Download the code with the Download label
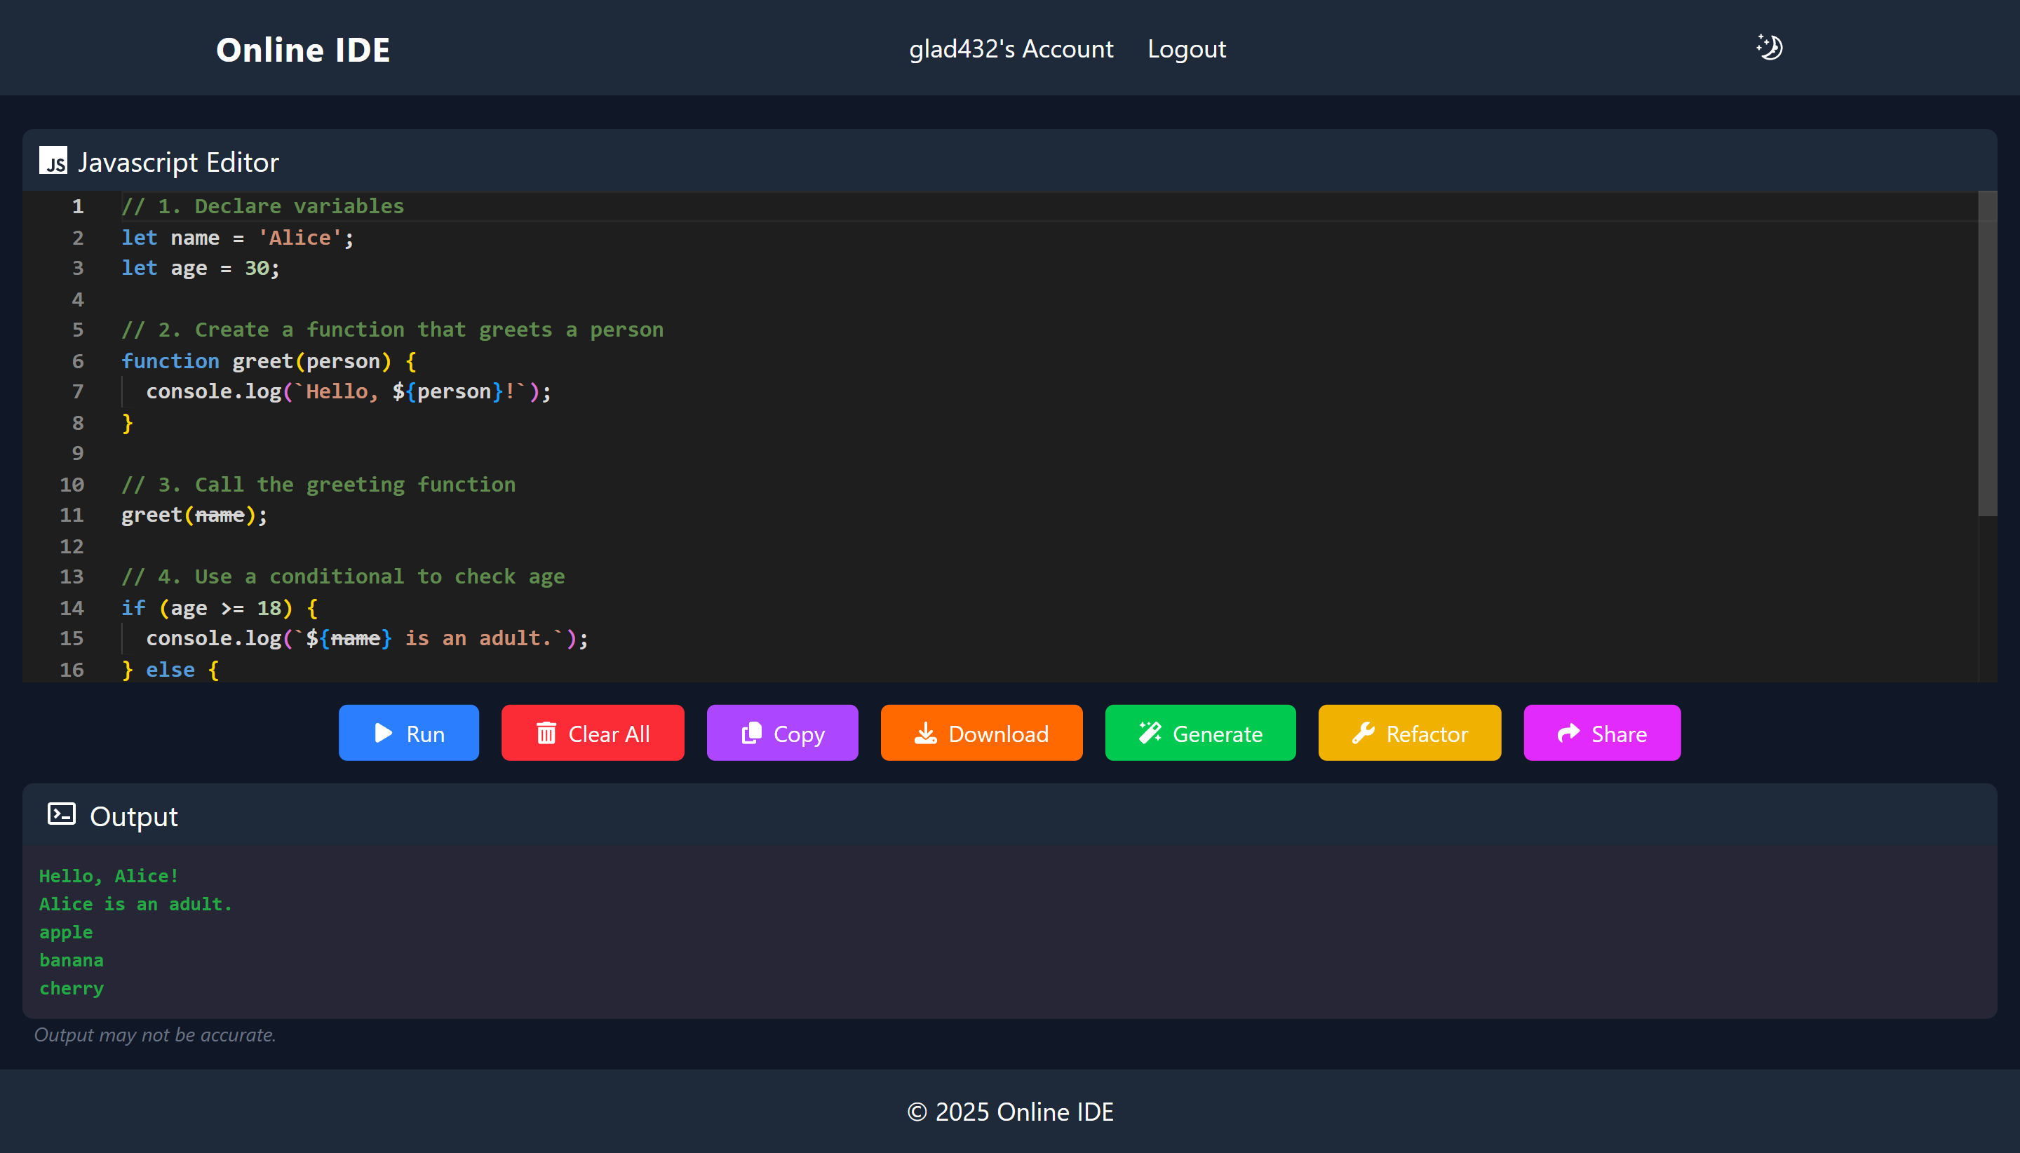Image resolution: width=2020 pixels, height=1153 pixels. coord(999,734)
